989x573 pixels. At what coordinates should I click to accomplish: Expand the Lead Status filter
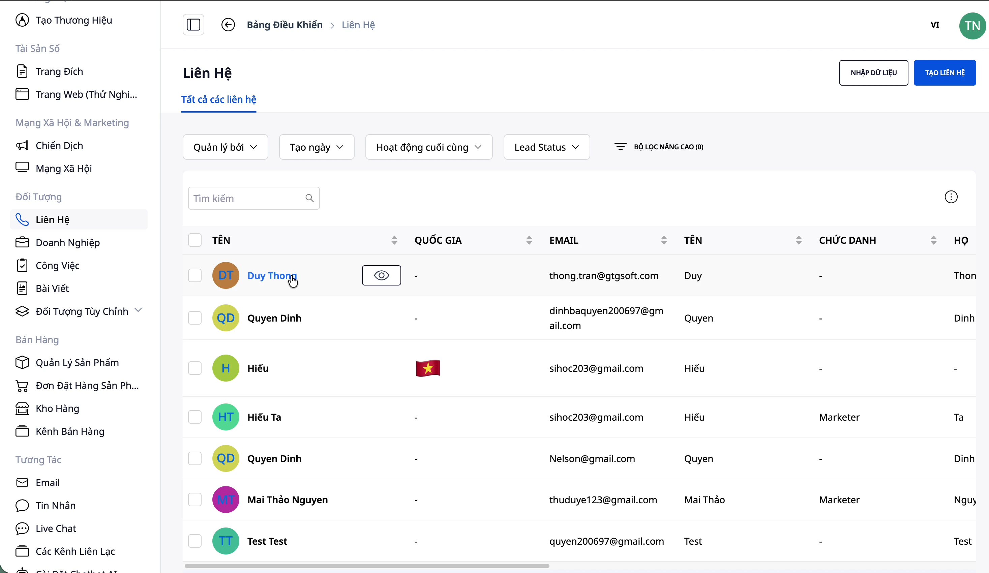546,147
